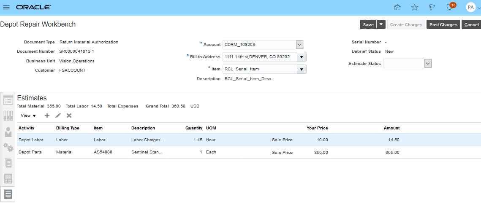
Task: Click the Each UOM cell
Action: [211, 152]
